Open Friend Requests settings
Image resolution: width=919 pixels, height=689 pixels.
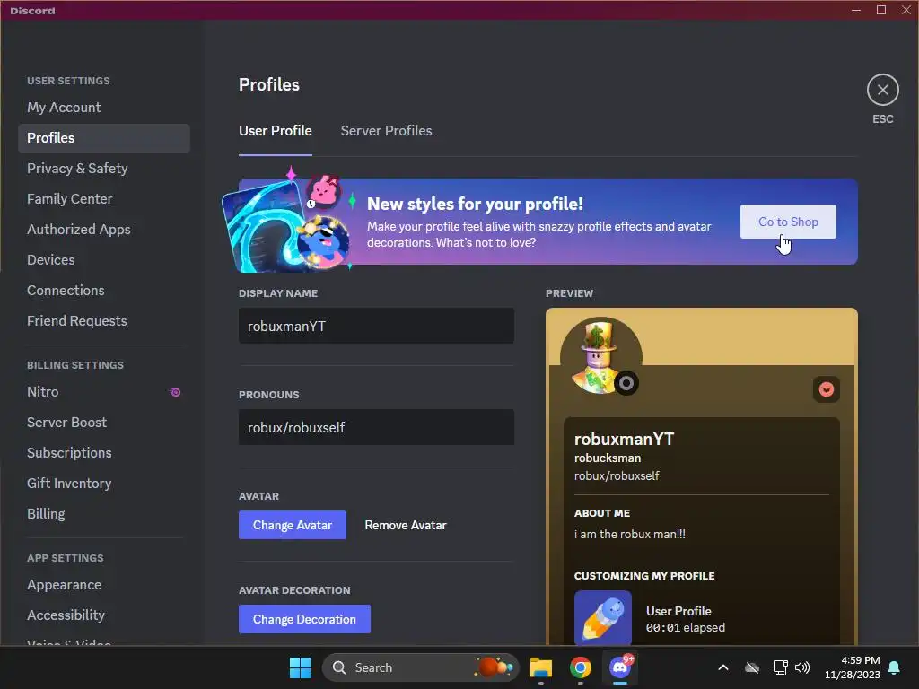(x=104, y=321)
